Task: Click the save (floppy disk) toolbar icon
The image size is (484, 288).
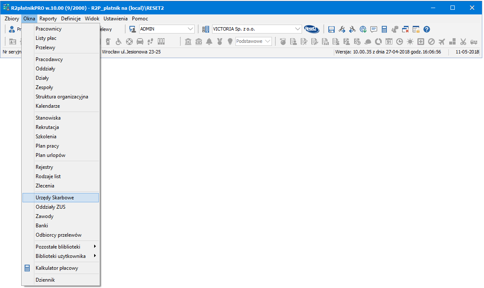Action: [x=332, y=29]
